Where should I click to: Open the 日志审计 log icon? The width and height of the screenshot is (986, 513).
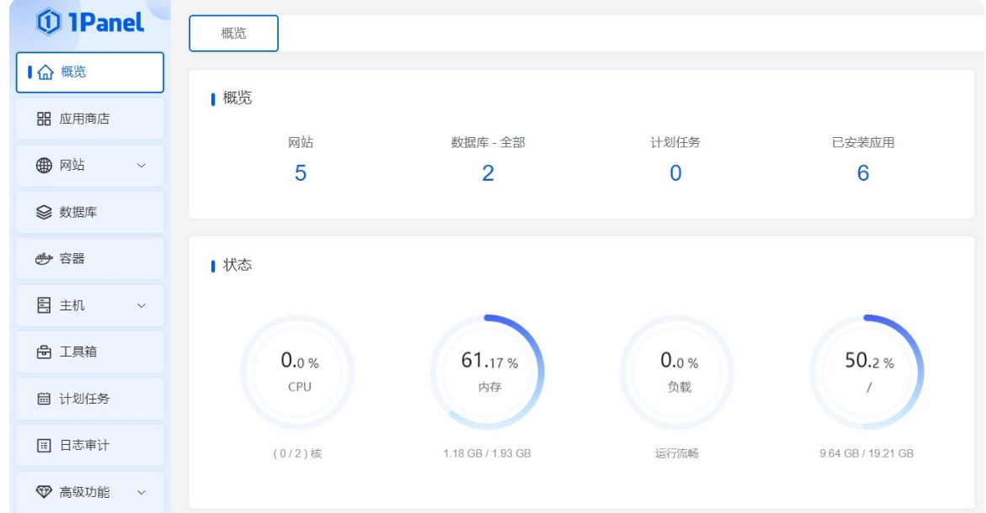[x=45, y=445]
